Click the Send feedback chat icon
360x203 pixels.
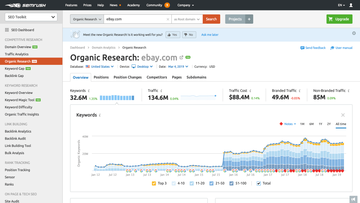tap(302, 48)
